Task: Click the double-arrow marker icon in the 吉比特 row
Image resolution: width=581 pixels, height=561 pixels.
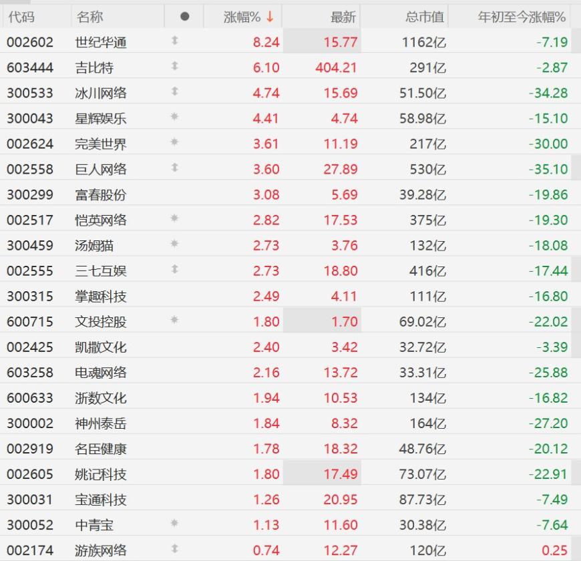Action: pos(175,66)
